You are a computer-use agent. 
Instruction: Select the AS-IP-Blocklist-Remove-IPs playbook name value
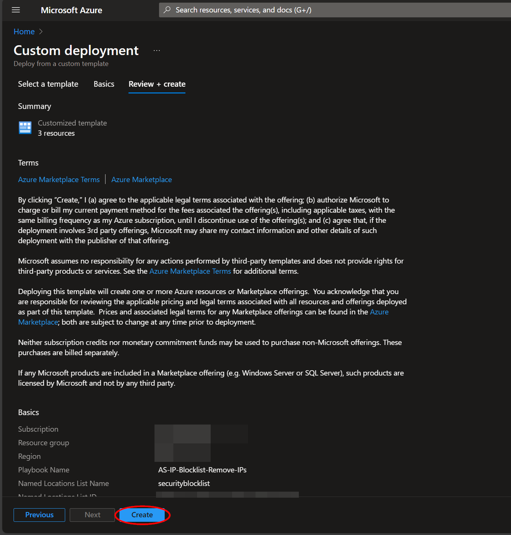pos(202,470)
